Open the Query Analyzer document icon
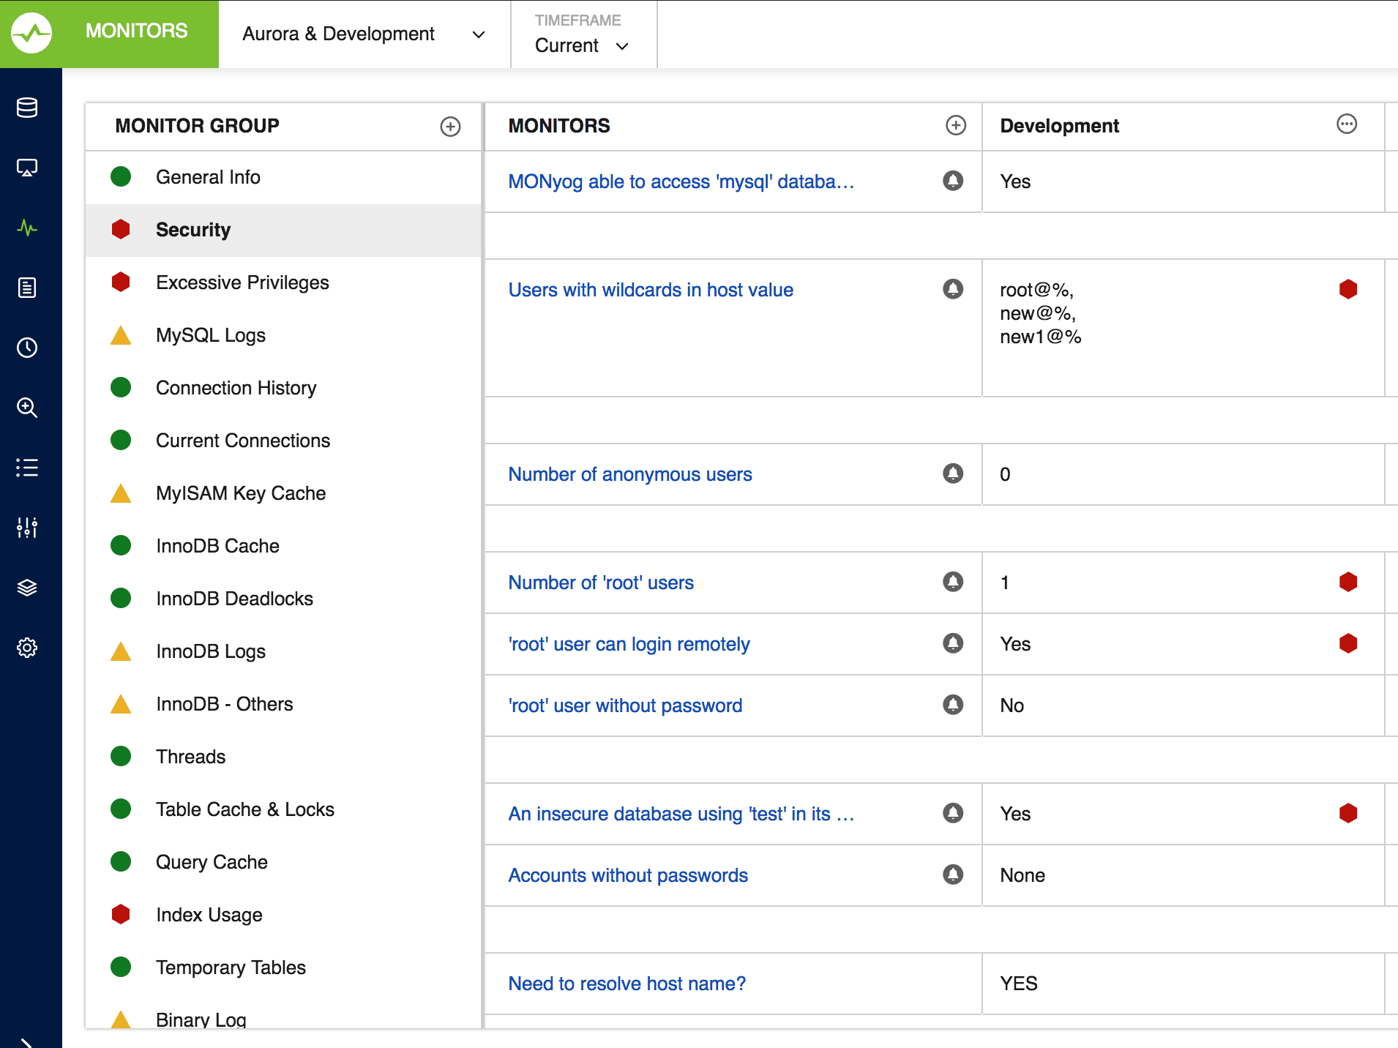This screenshot has width=1398, height=1048. pyautogui.click(x=27, y=288)
